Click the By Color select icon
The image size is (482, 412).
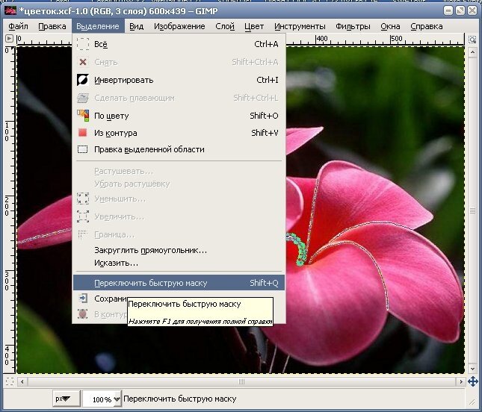click(83, 116)
